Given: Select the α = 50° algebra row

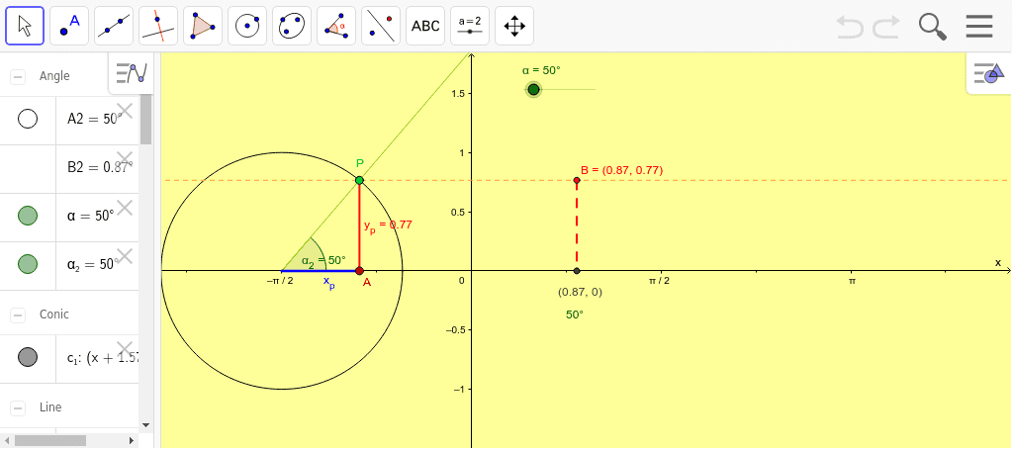Looking at the screenshot, I should [70, 217].
